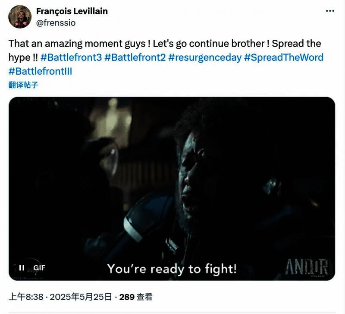Click the Andor watermark logo in GIF
The height and width of the screenshot is (314, 345).
[x=307, y=267]
